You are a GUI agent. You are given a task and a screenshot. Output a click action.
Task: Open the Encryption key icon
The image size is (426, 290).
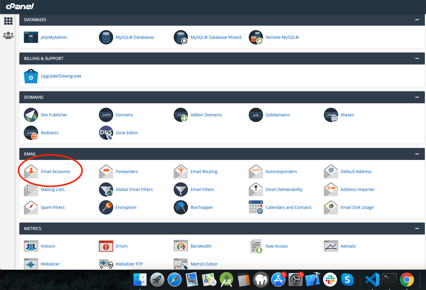point(106,208)
